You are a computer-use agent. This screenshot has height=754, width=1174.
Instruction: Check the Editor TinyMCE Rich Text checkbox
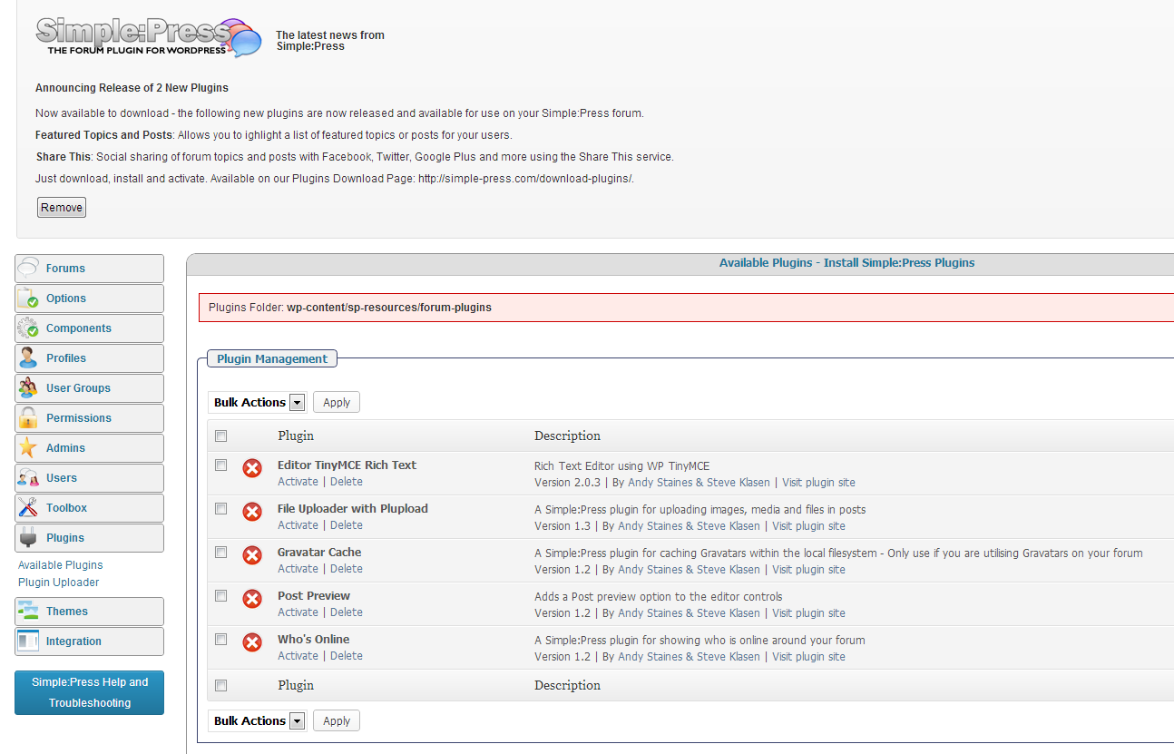click(x=220, y=465)
